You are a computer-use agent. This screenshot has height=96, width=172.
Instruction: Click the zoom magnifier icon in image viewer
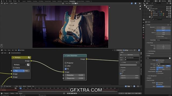(x=140, y=6)
